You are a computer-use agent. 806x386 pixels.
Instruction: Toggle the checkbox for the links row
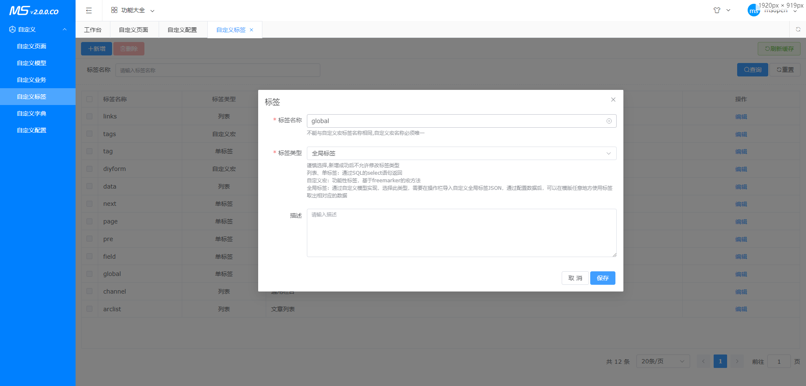click(89, 116)
